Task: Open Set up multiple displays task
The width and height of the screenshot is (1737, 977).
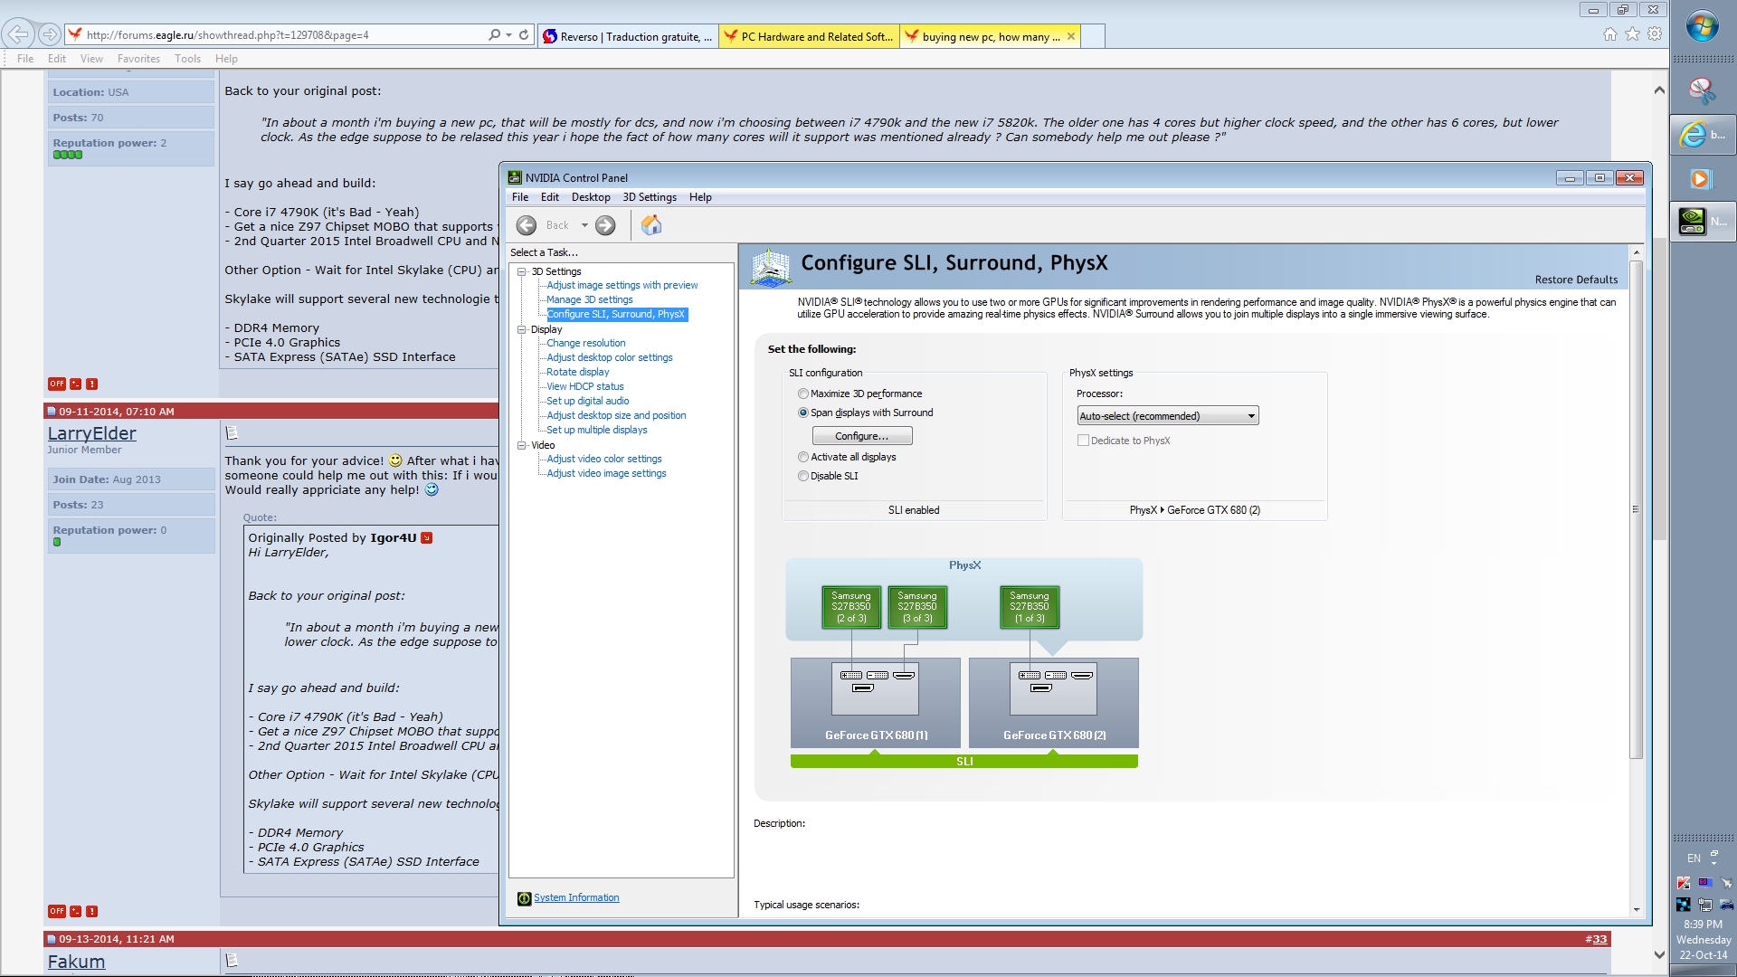Action: tap(597, 431)
